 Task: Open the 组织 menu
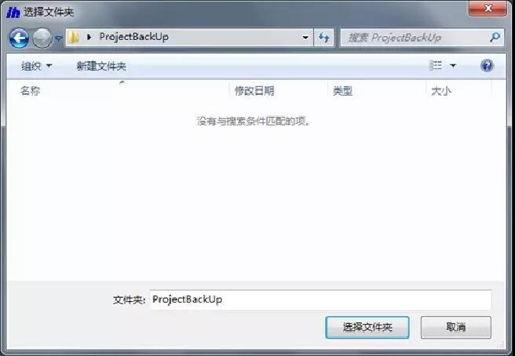point(36,67)
